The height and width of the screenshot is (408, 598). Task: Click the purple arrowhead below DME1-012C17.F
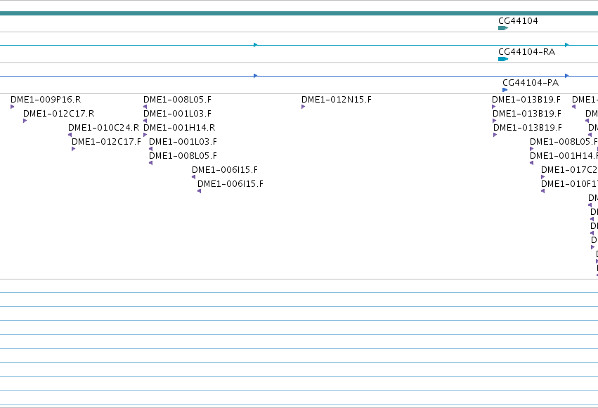[74, 149]
